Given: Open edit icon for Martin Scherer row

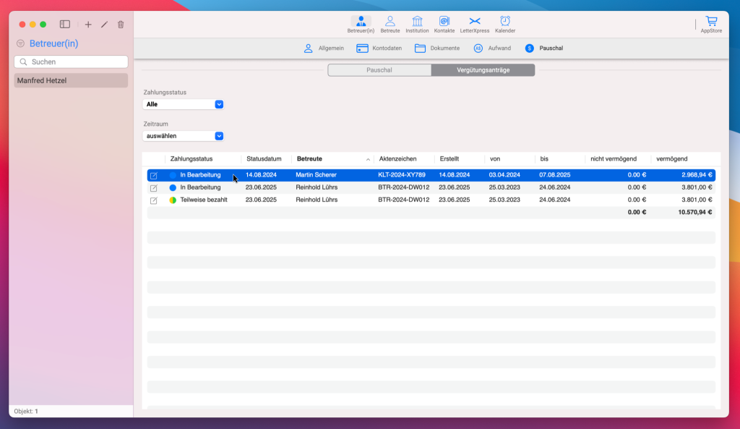Looking at the screenshot, I should [x=153, y=175].
